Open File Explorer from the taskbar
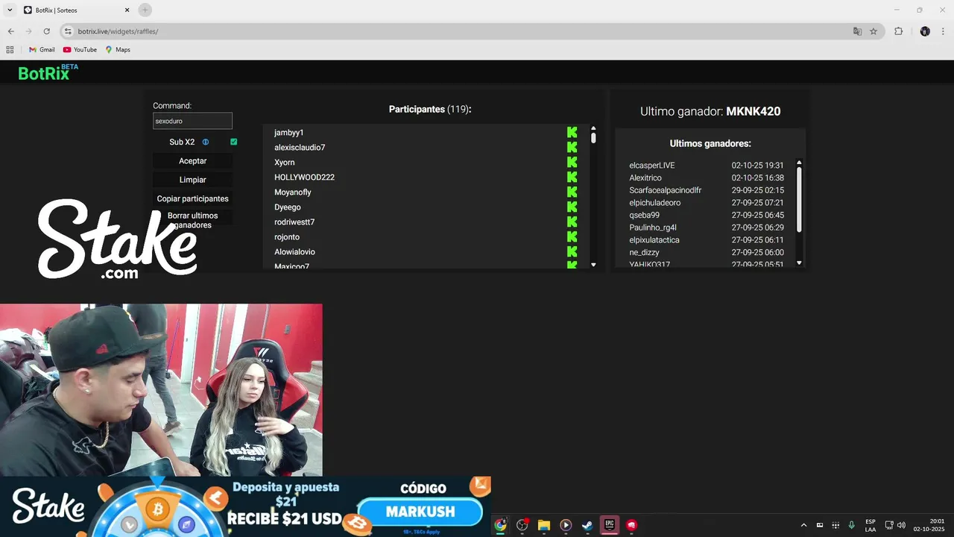 point(544,525)
